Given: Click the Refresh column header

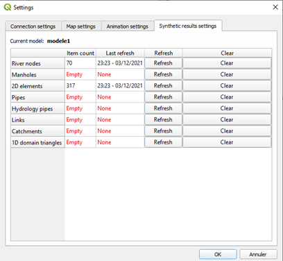Looking at the screenshot, I should (x=164, y=53).
